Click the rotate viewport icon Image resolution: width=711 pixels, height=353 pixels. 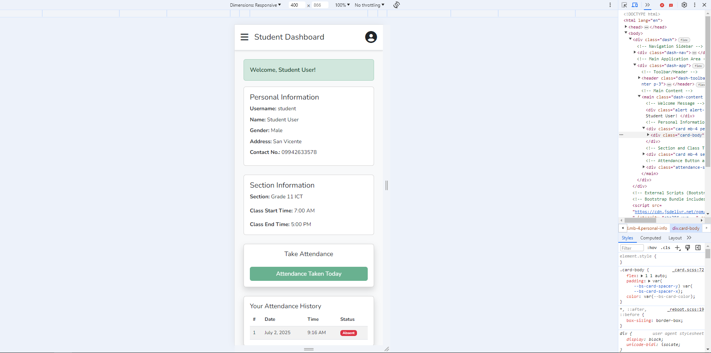396,5
